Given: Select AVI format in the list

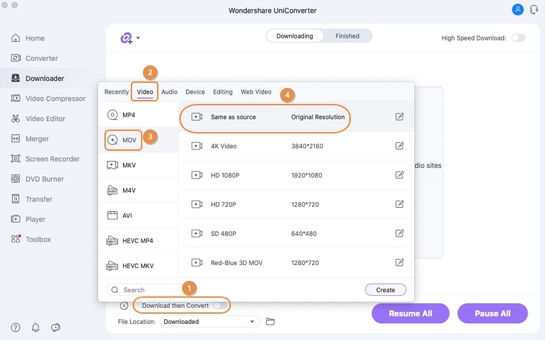Looking at the screenshot, I should [x=138, y=215].
